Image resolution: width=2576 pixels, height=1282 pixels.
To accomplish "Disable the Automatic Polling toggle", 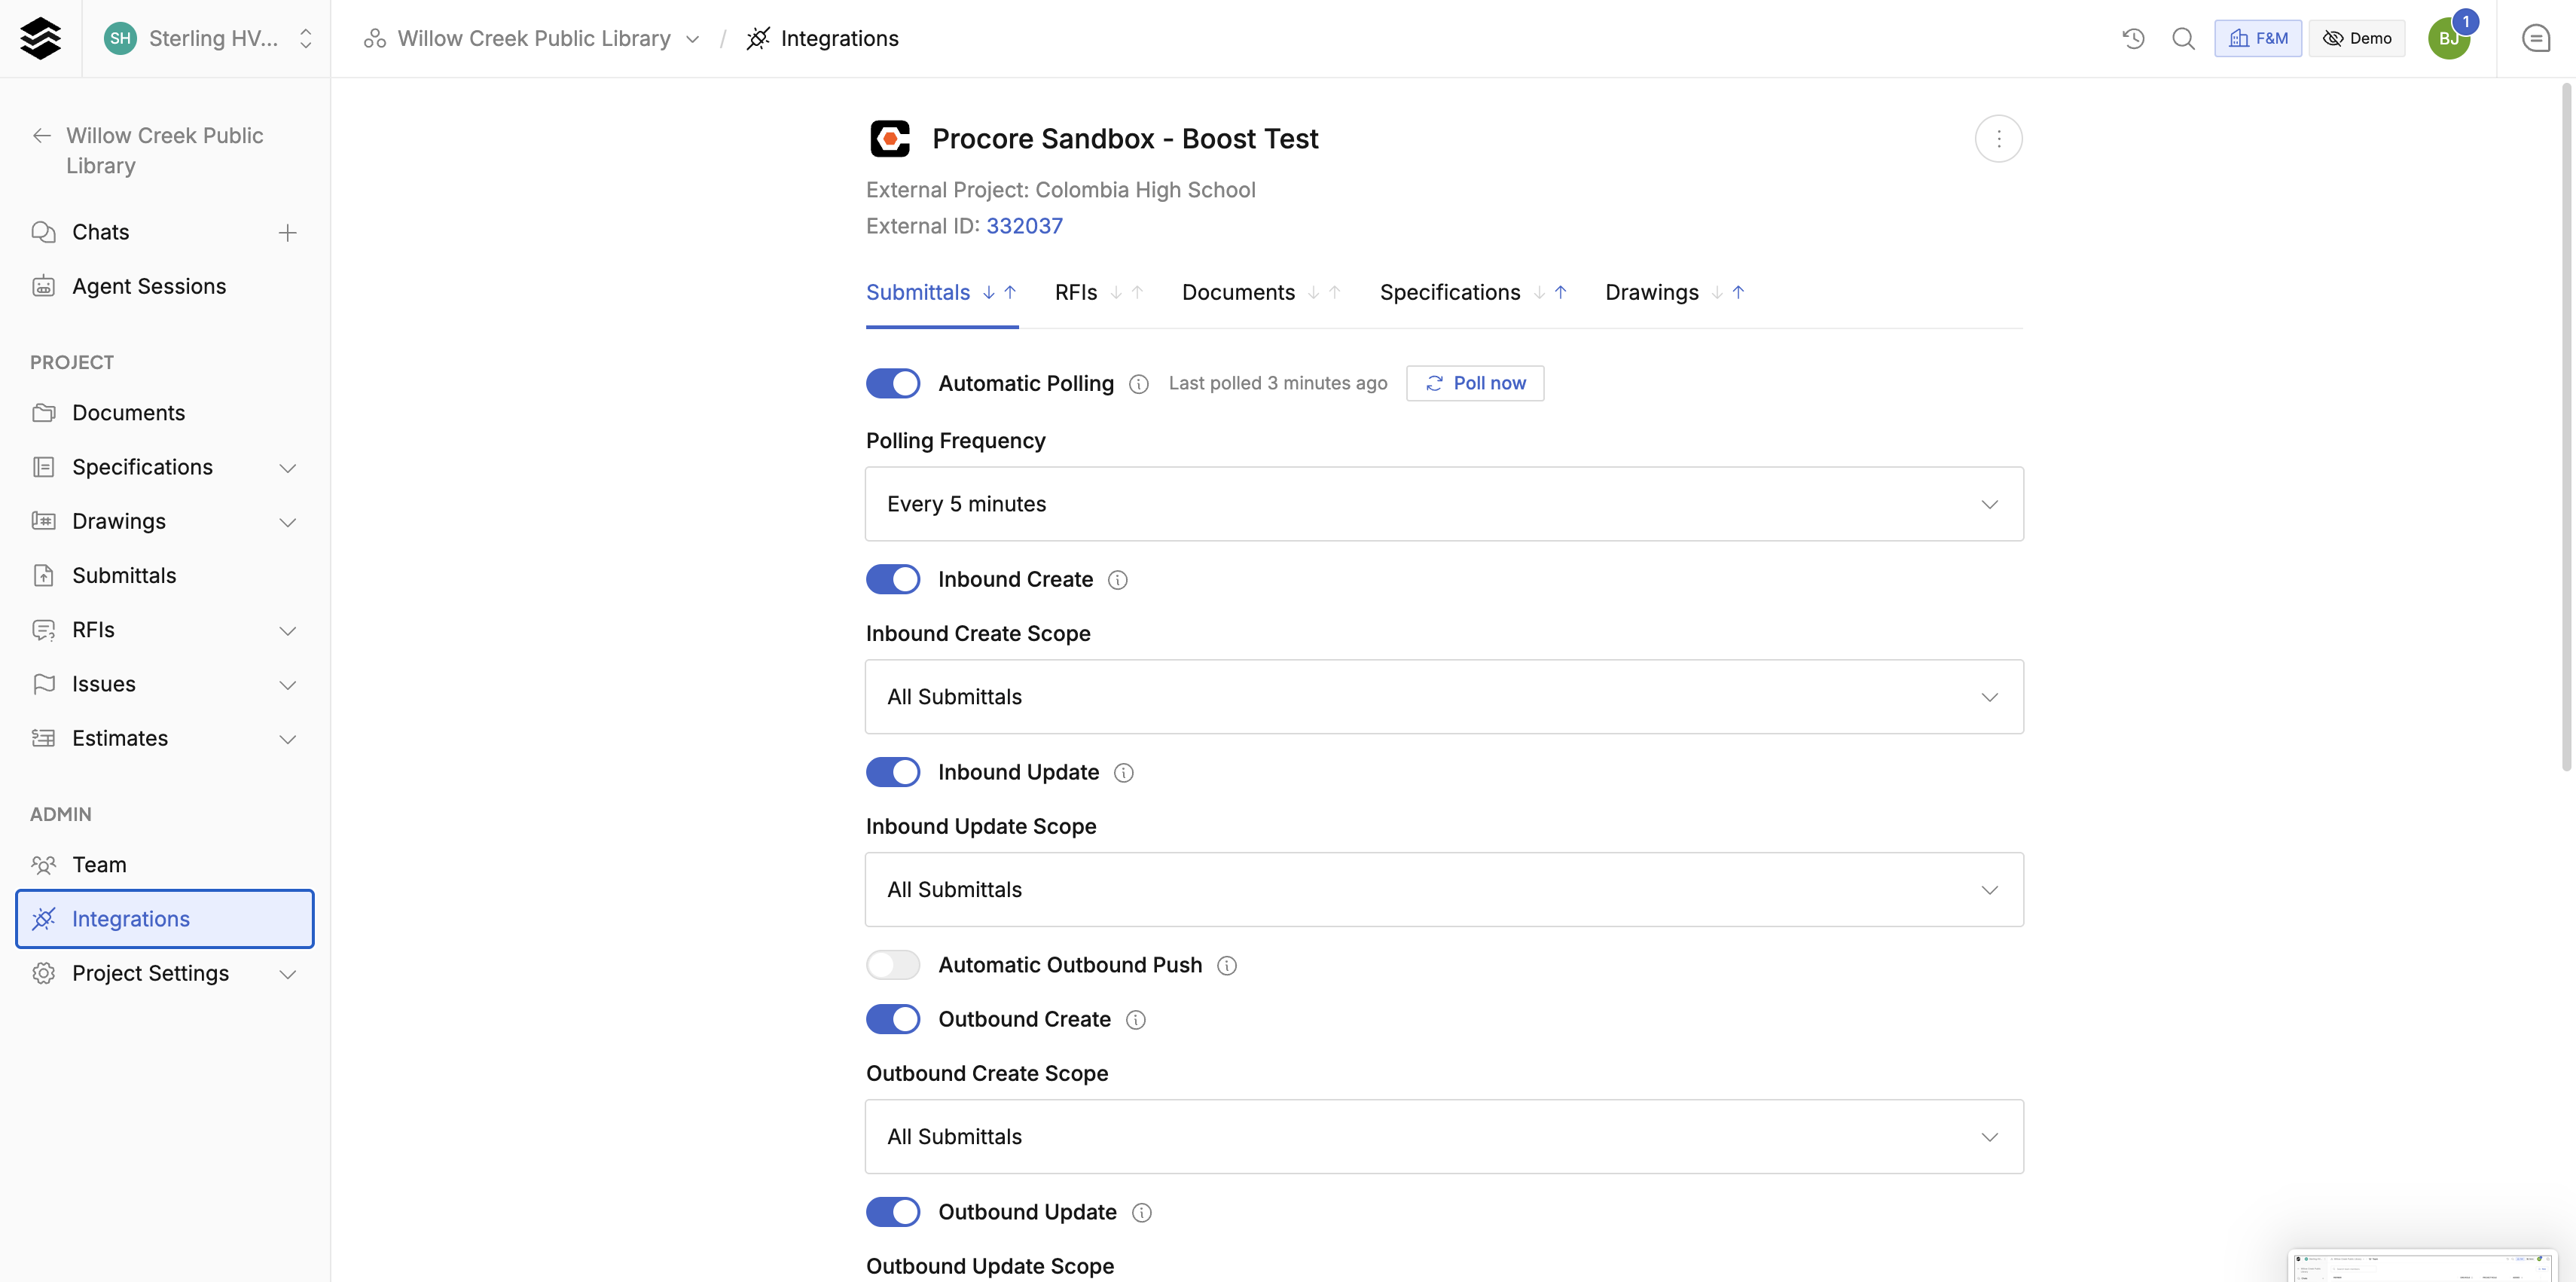I will click(892, 383).
